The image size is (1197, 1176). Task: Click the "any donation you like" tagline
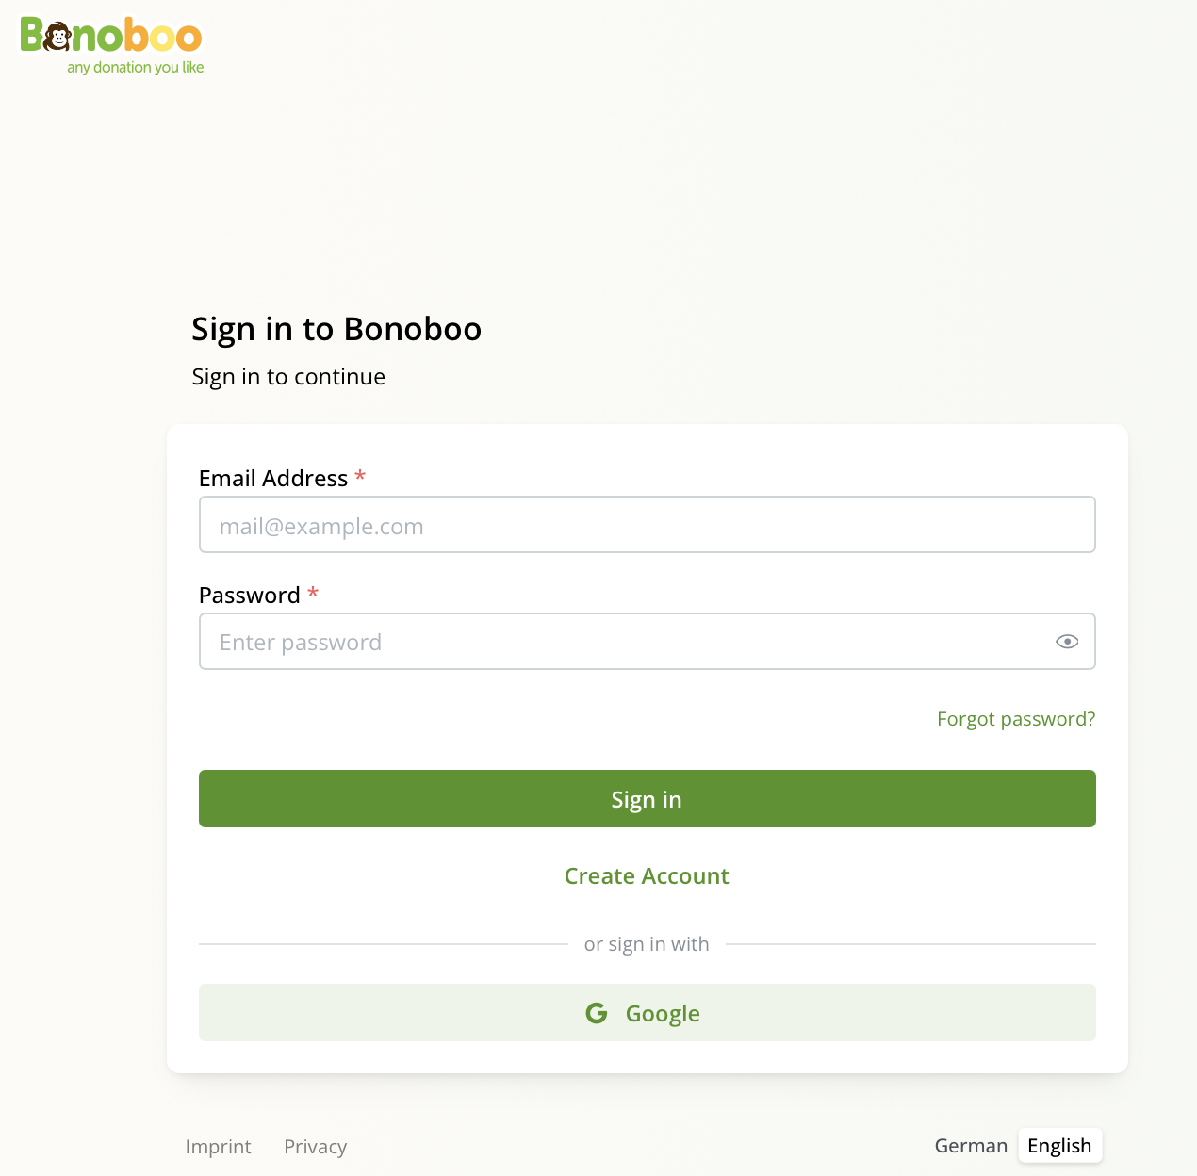tap(136, 68)
